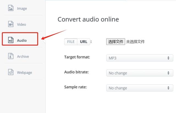The height and width of the screenshot is (113, 176).
Task: Open the Webpage converter category
Action: pyautogui.click(x=24, y=72)
